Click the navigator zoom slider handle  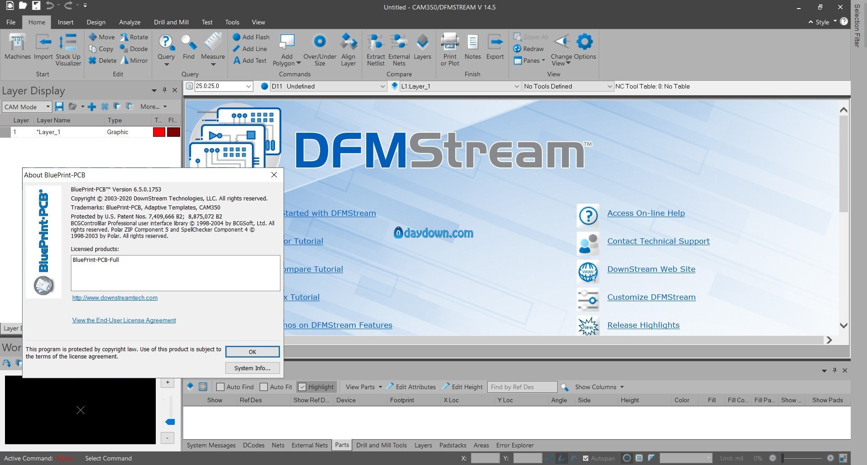tap(170, 422)
